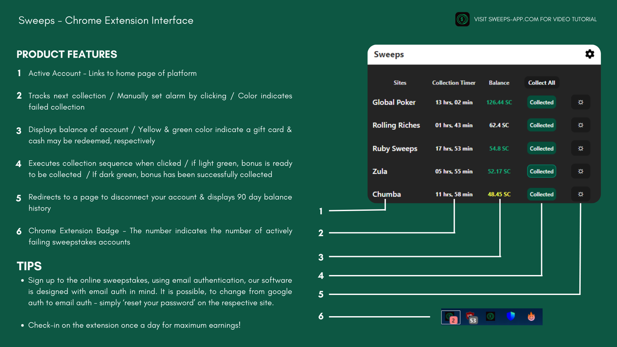Click the PRODUCT FEATURES heading
The height and width of the screenshot is (347, 617).
[x=67, y=54]
